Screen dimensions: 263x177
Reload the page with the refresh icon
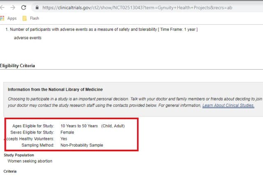pyautogui.click(x=23, y=7)
